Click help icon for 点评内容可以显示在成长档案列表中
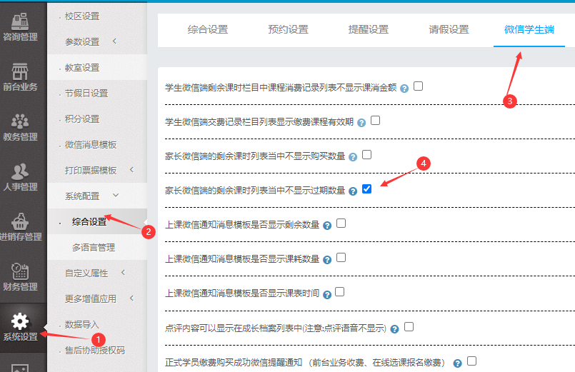 (394, 329)
